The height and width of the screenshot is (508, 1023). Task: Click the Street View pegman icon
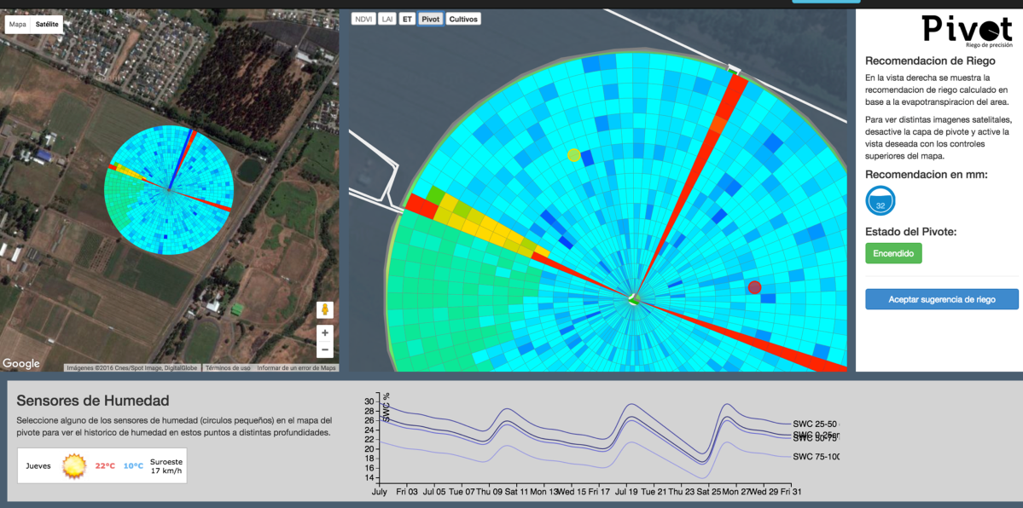(x=325, y=310)
